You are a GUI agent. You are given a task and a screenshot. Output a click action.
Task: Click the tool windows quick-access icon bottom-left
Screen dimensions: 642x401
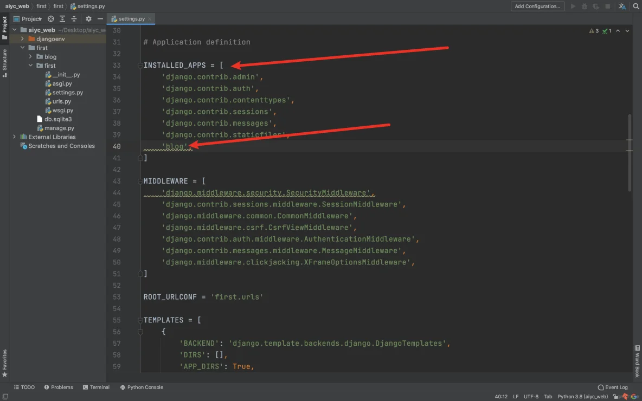click(x=5, y=397)
